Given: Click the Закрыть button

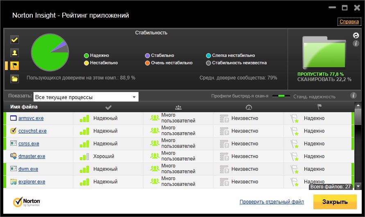Looking at the screenshot, I should click(335, 202).
